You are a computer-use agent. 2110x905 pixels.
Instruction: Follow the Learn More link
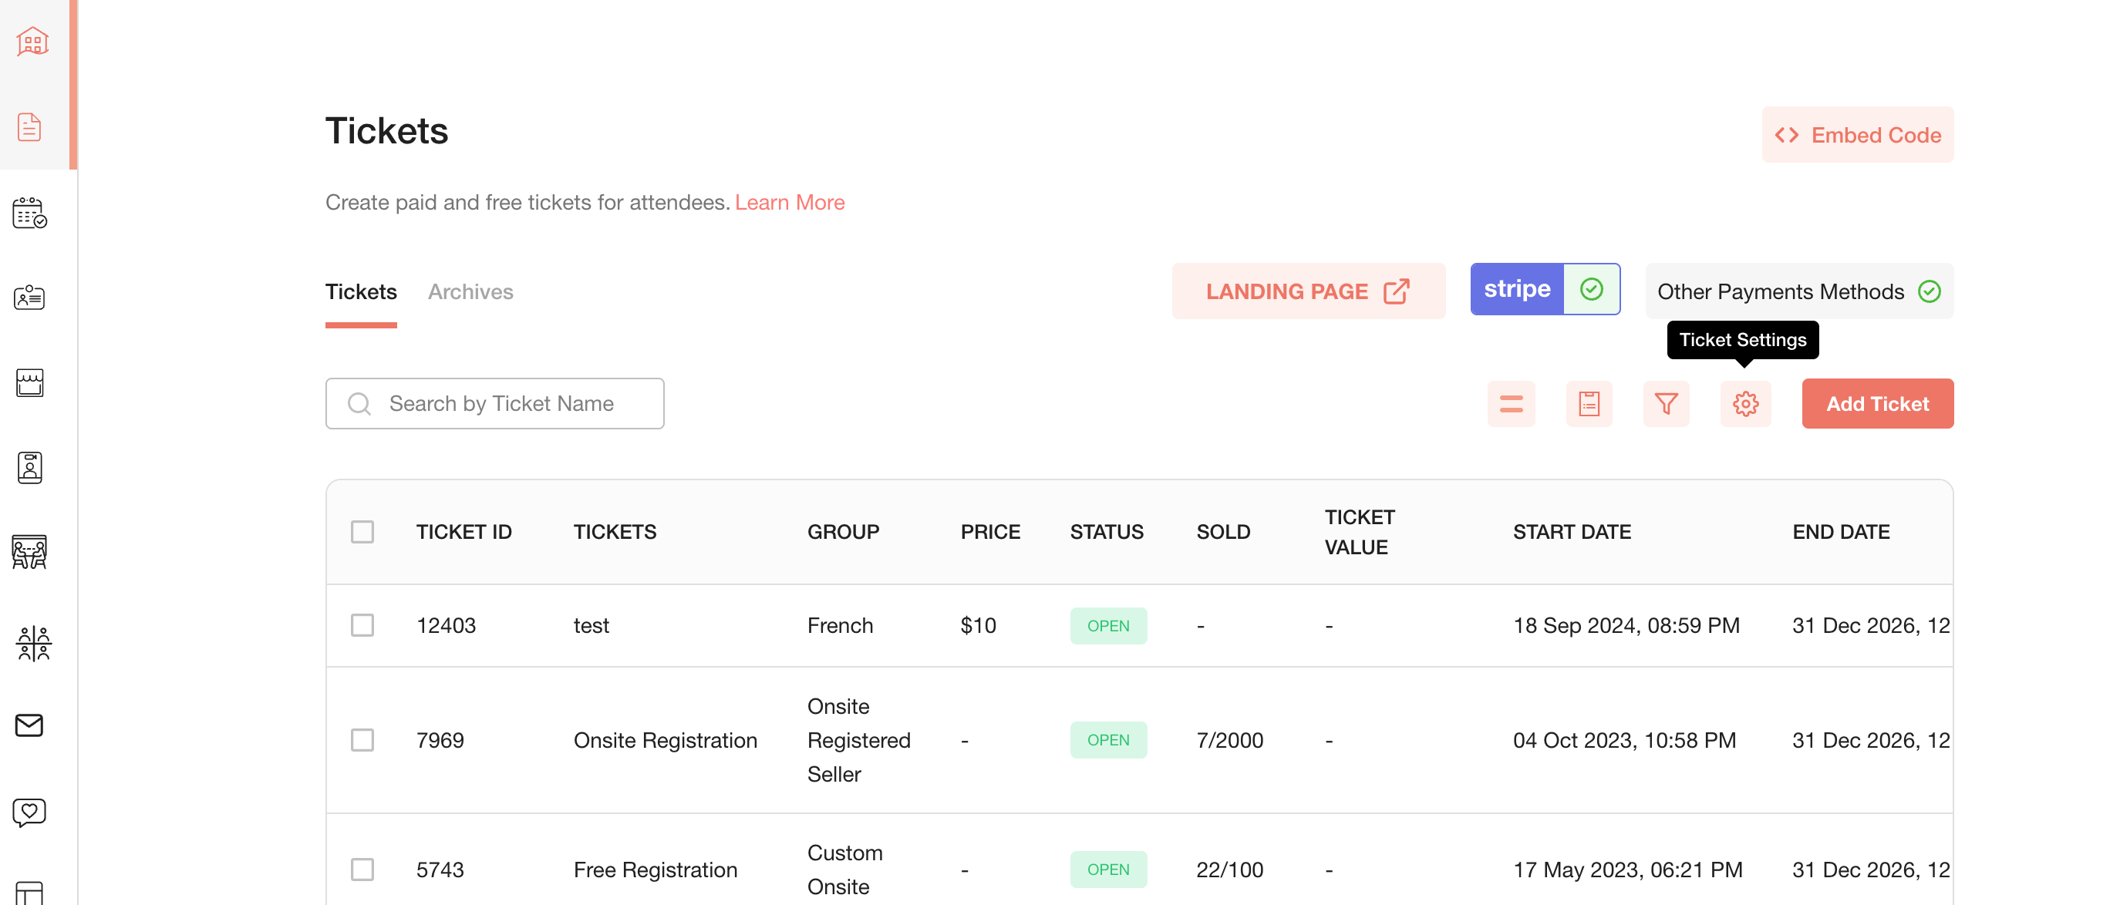click(x=790, y=202)
